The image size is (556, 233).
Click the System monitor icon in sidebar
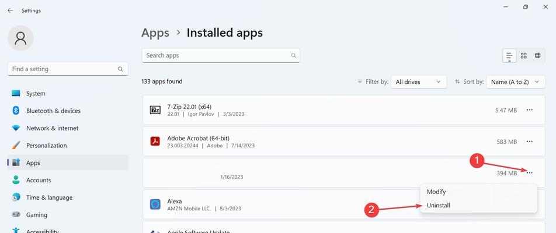pos(16,93)
